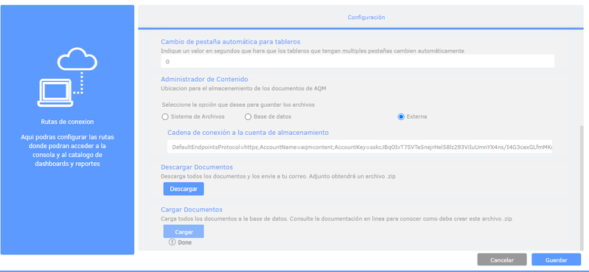The image size is (589, 272).
Task: Click the cloud connection icon in sidebar
Action: pyautogui.click(x=67, y=77)
